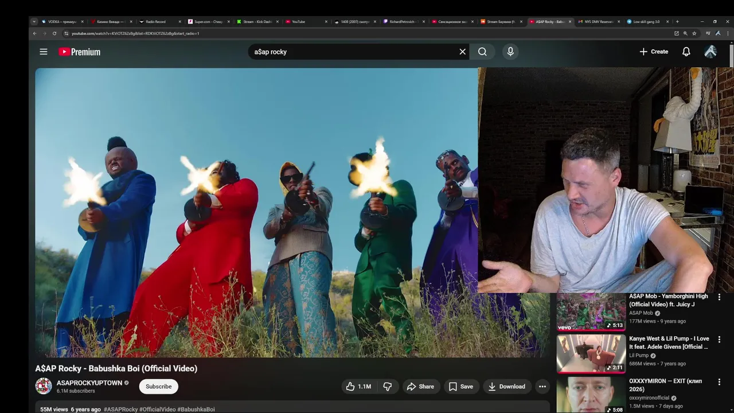This screenshot has height=413, width=734.
Task: Visit the Lil Pump channel name
Action: pyautogui.click(x=639, y=356)
